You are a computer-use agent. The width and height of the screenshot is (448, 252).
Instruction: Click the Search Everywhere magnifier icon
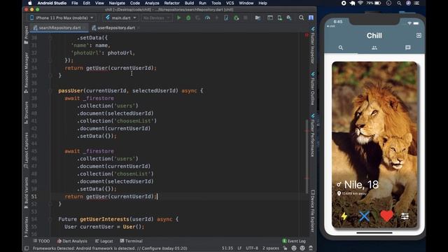[302, 17]
